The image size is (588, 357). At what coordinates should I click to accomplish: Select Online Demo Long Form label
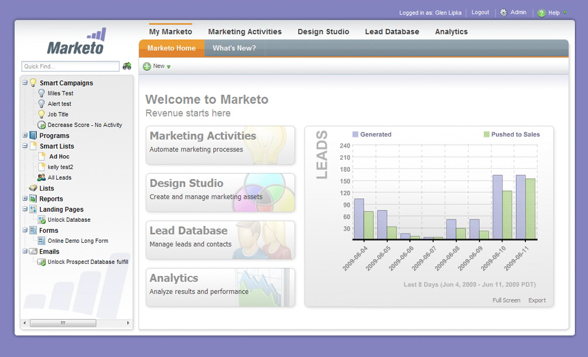pos(78,241)
